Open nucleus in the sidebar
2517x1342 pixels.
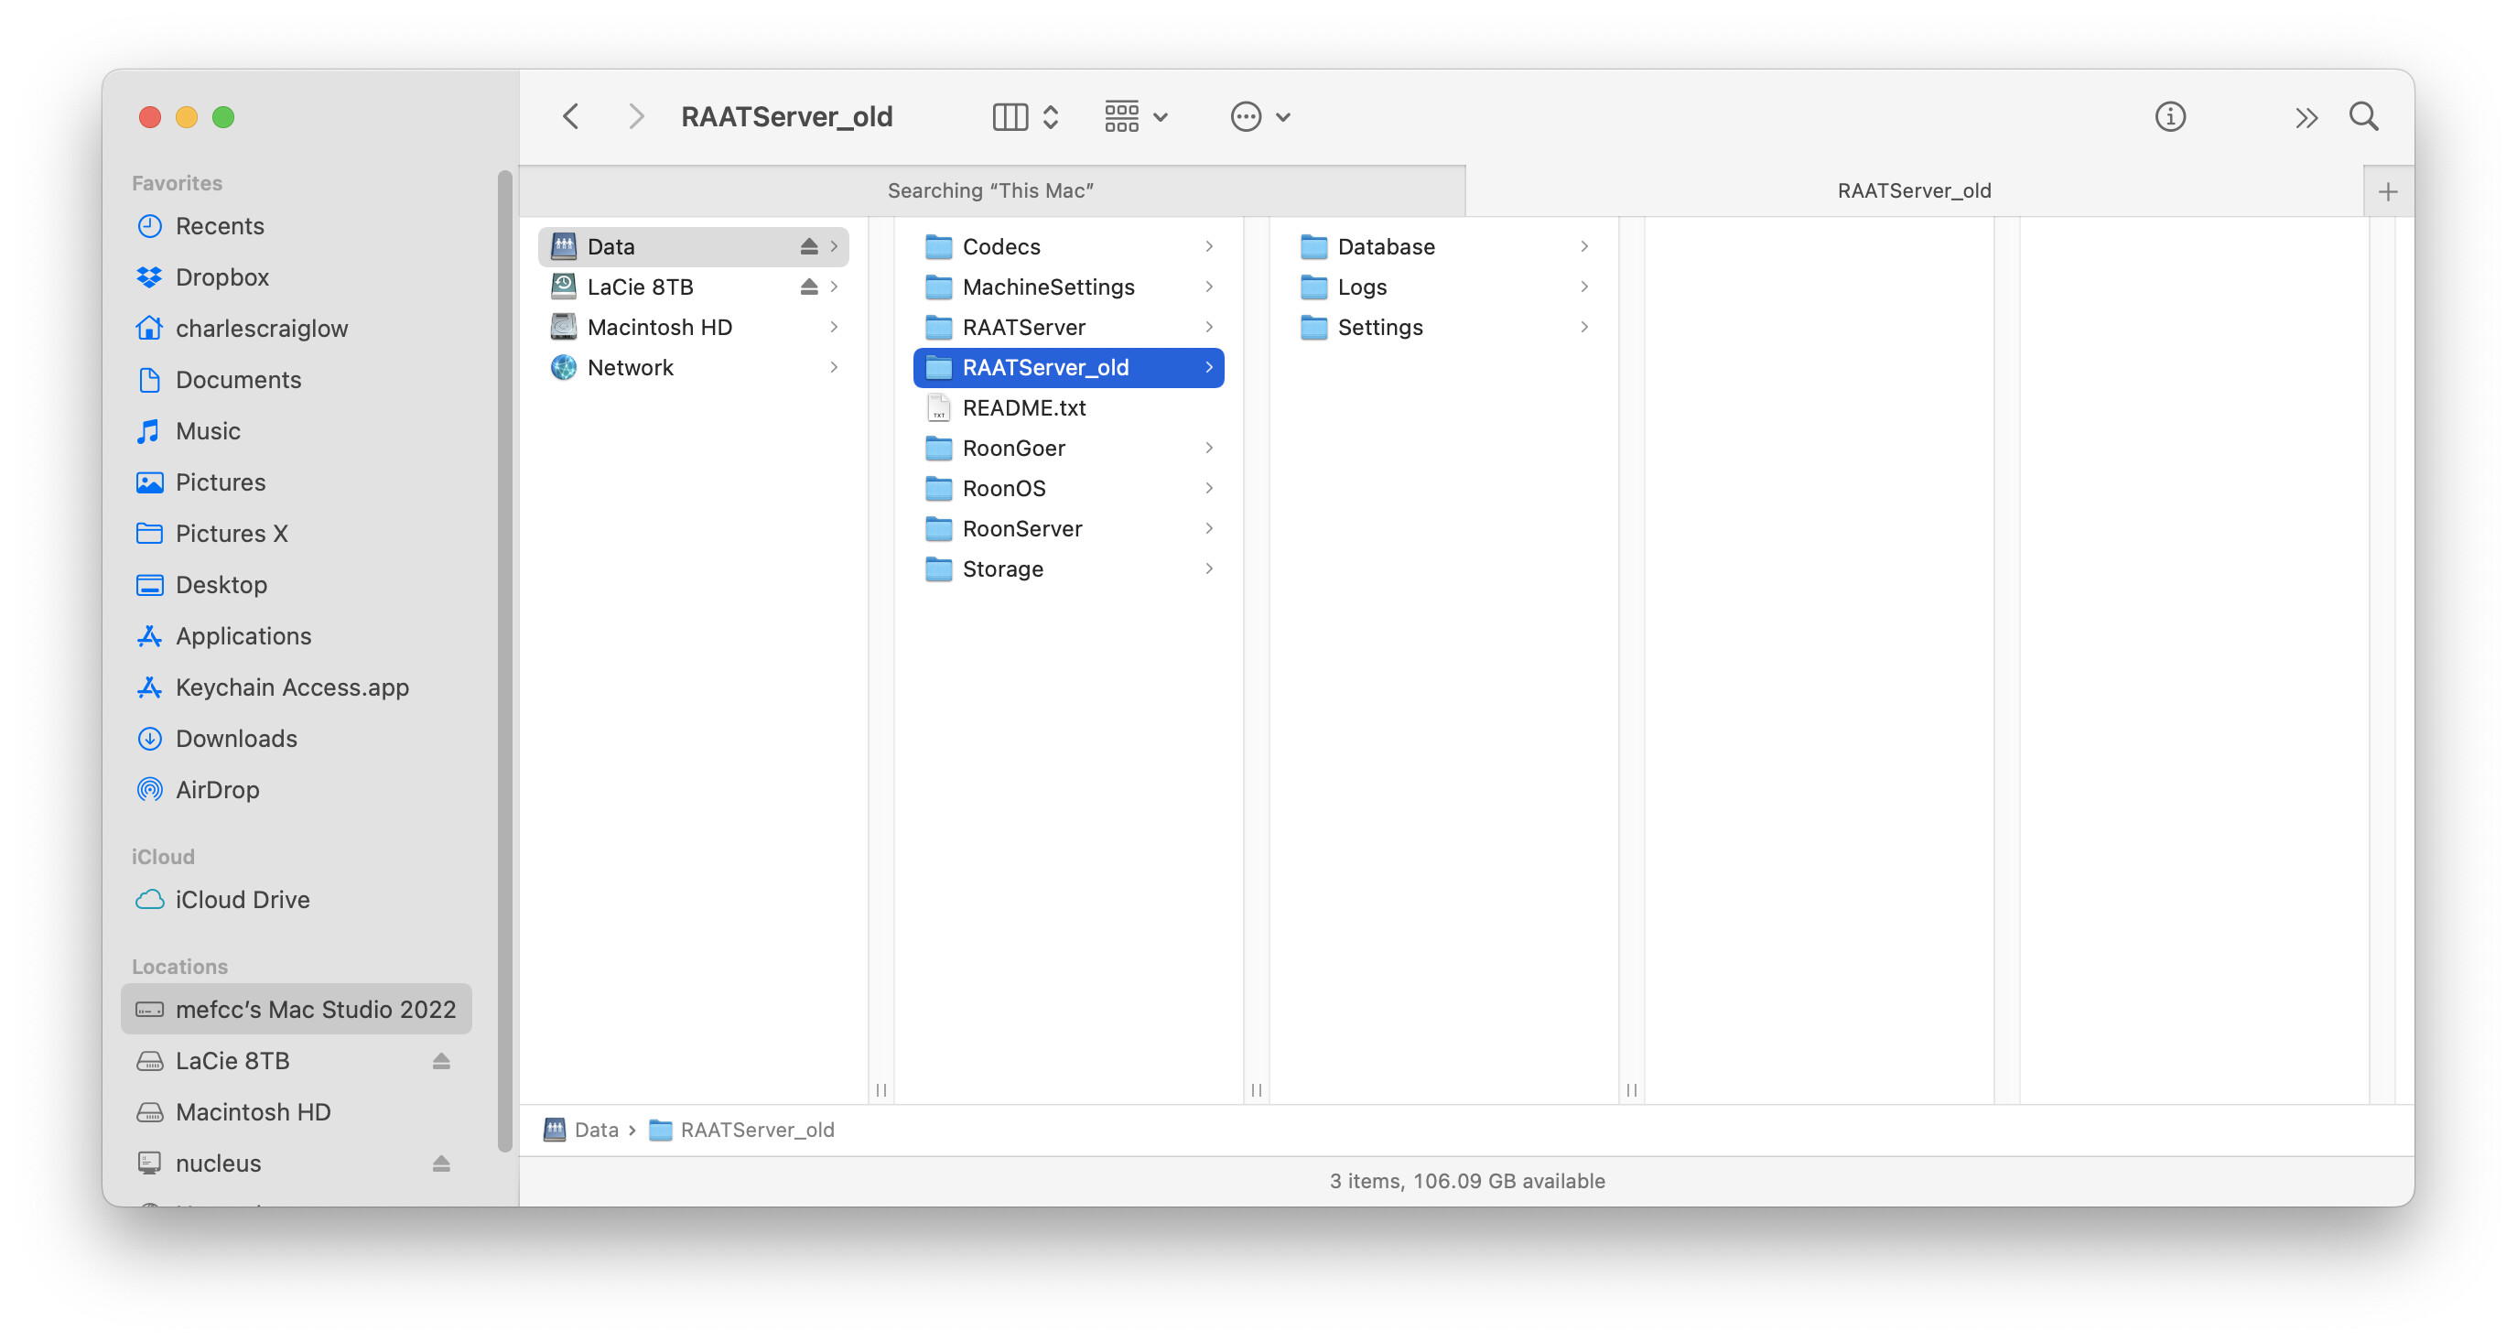[x=218, y=1163]
